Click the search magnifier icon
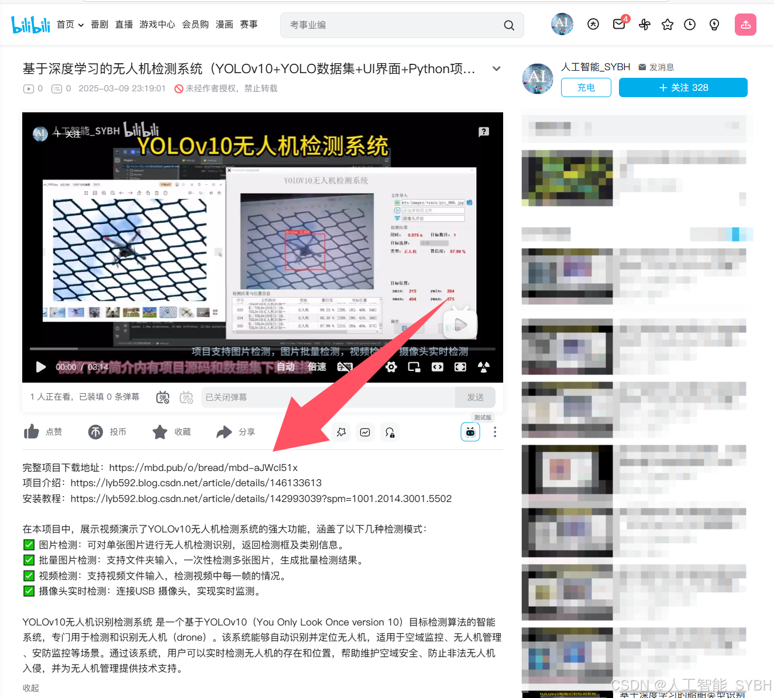The image size is (774, 698). 509,25
